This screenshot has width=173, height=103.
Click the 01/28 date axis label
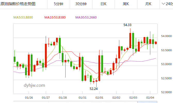pos(63,98)
